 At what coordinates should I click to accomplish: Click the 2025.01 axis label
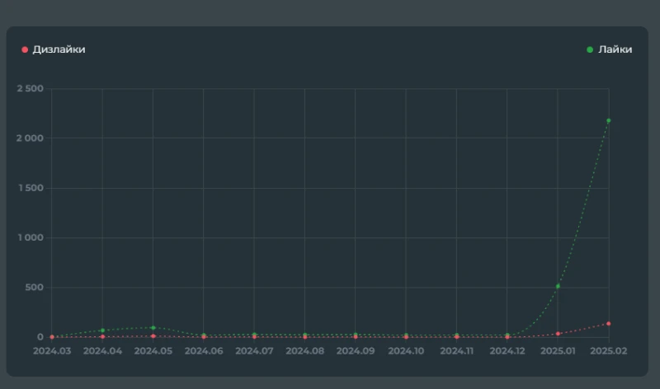coord(558,351)
